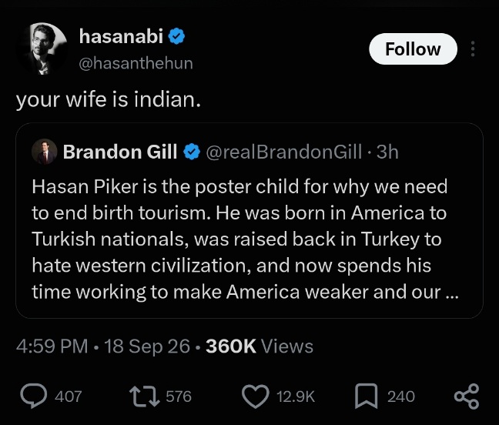Click hasanabi's blue verified badge
The height and width of the screenshot is (425, 499).
click(x=176, y=36)
